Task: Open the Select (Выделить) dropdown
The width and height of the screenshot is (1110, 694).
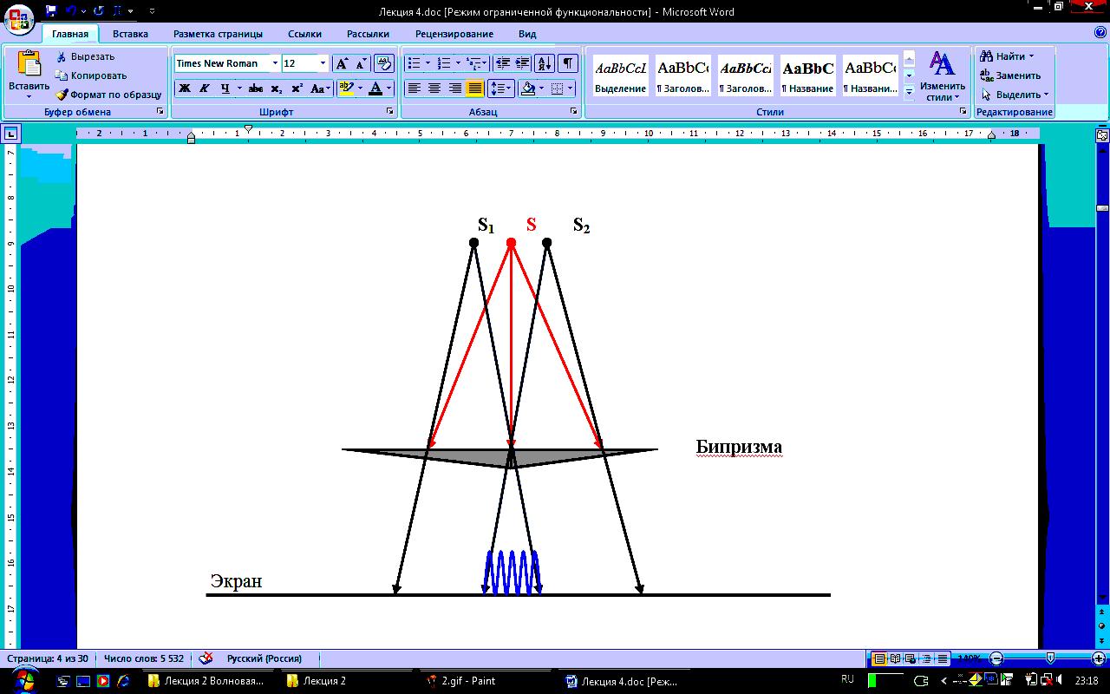Action: [x=1015, y=95]
